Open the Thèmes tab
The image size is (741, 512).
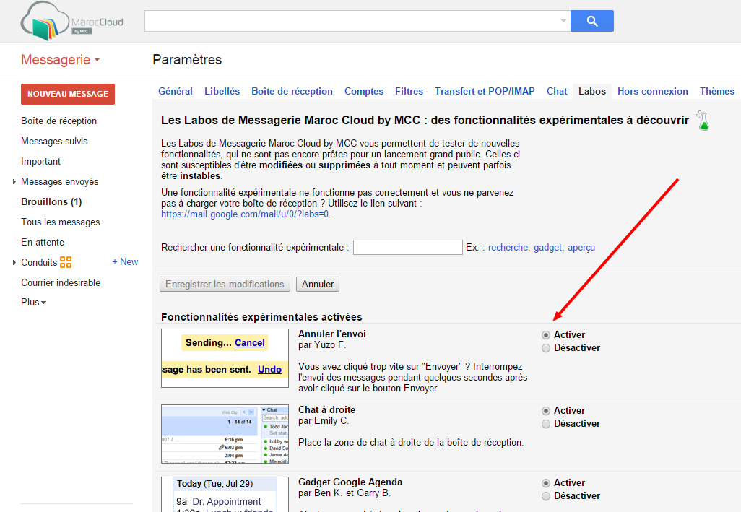pyautogui.click(x=717, y=91)
